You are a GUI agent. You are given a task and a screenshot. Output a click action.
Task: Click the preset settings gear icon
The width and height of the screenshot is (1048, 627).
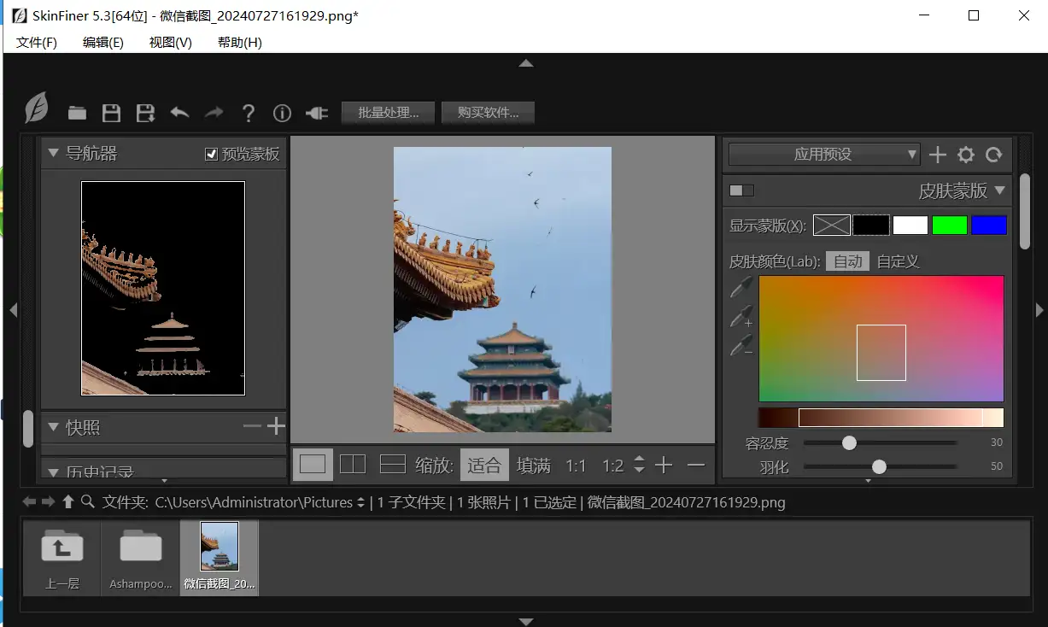(x=965, y=155)
